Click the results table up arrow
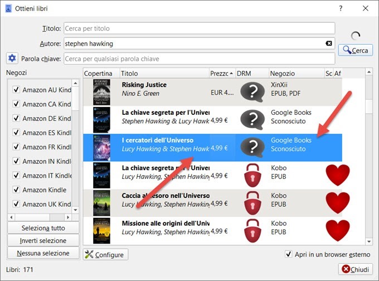Image resolution: width=379 pixels, height=281 pixels. [x=369, y=72]
